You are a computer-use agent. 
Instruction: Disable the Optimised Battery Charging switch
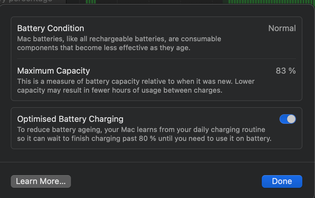287,119
